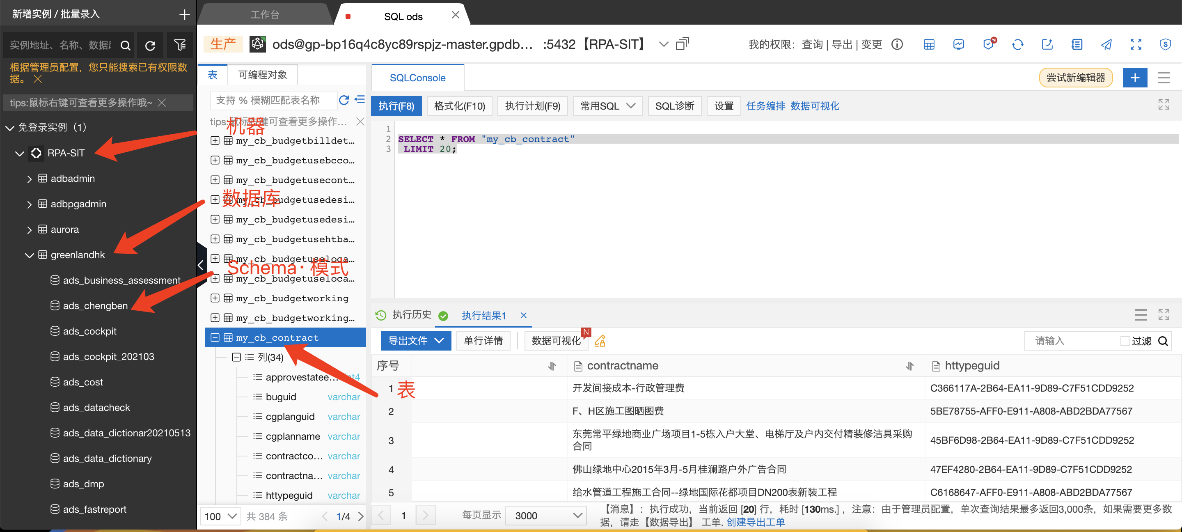Click the fullscreen icon in top toolbar
This screenshot has width=1182, height=532.
pyautogui.click(x=1136, y=44)
